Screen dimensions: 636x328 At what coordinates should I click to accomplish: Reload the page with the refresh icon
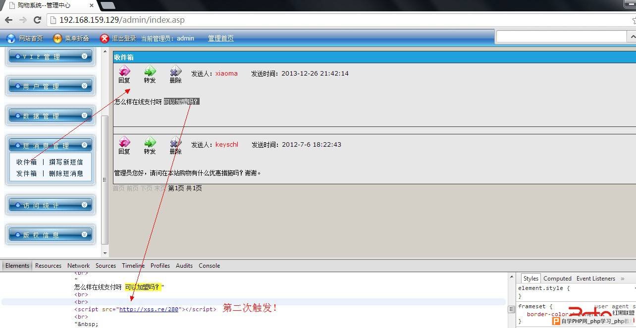tap(37, 20)
